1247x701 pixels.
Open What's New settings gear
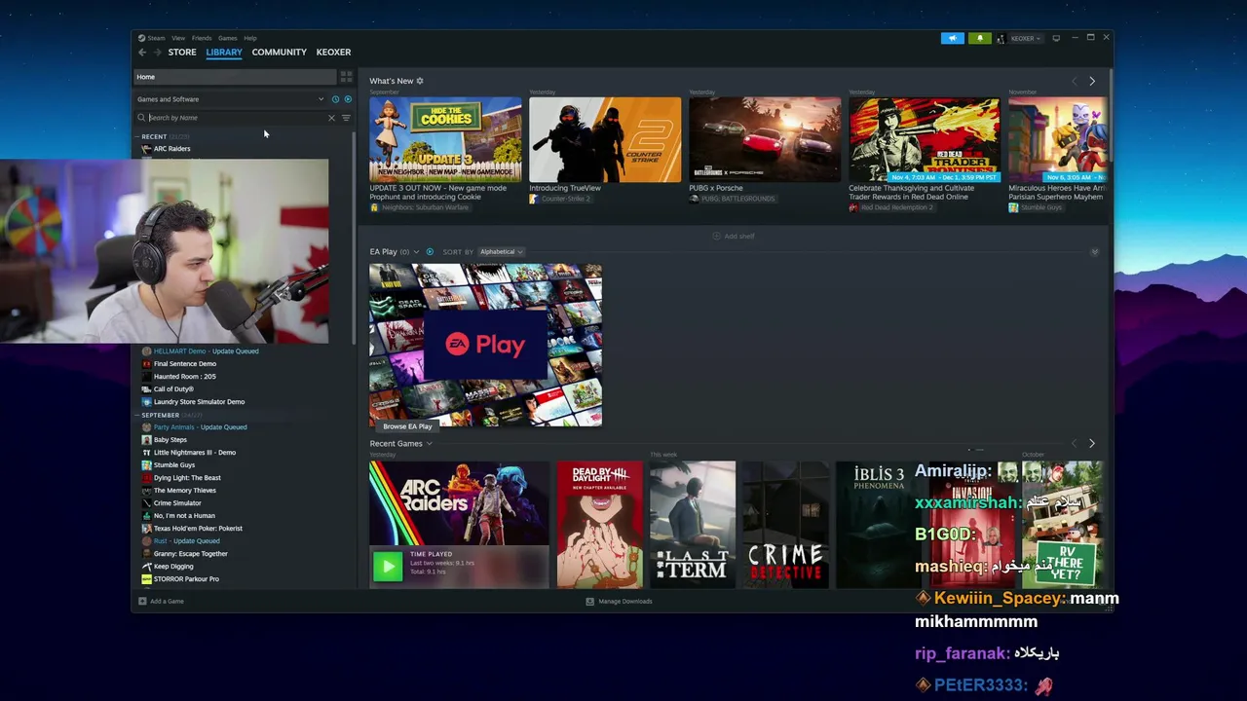(x=420, y=81)
